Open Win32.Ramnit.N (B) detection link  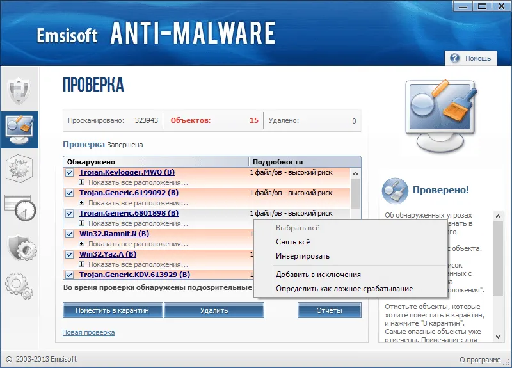click(115, 234)
